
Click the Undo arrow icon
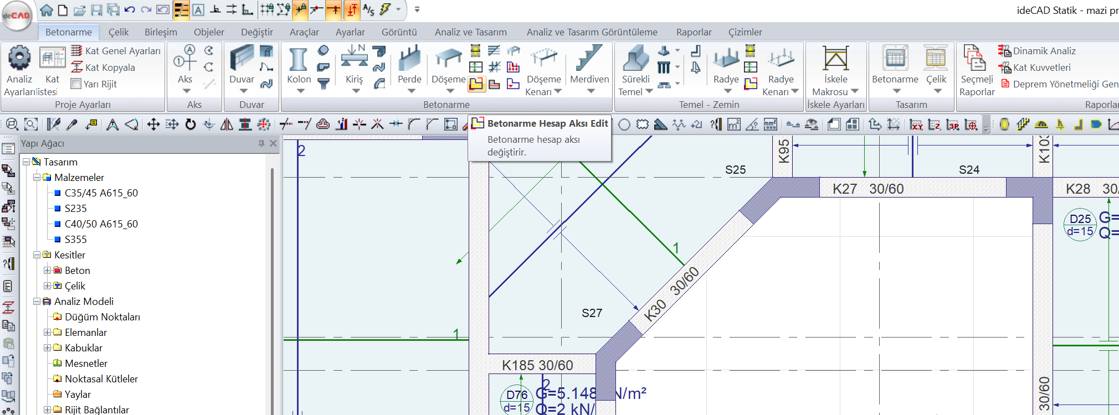[130, 9]
